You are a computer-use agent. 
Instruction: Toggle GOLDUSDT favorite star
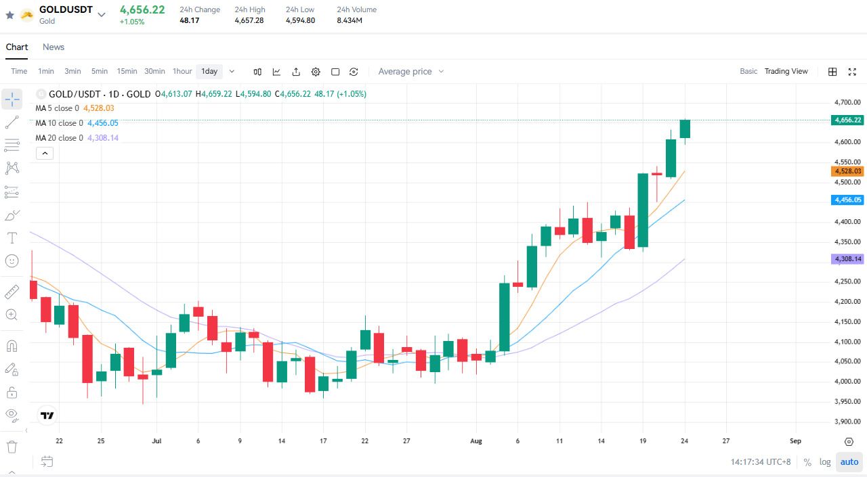9,15
